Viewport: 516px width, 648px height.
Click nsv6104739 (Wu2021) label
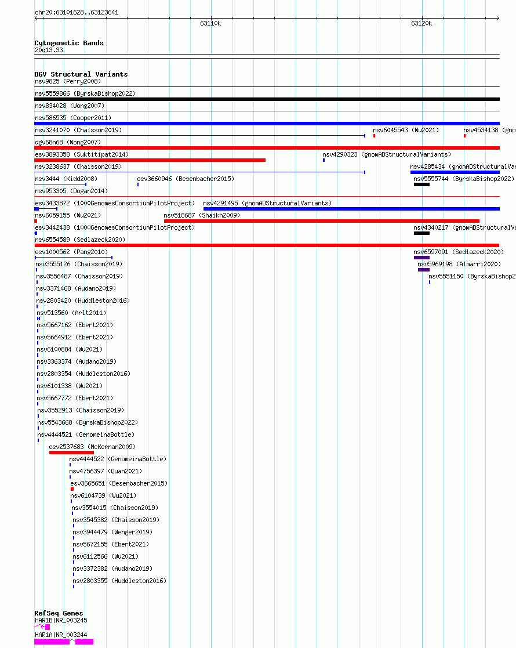tap(103, 496)
